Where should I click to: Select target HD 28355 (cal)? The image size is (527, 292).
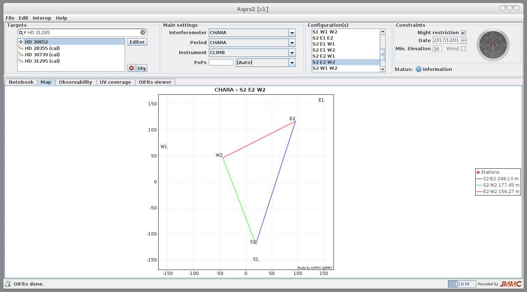(x=71, y=48)
